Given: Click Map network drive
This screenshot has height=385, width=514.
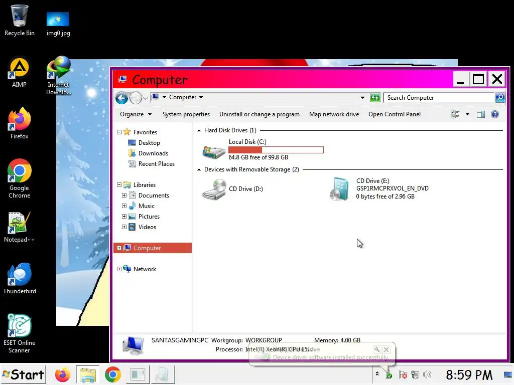Looking at the screenshot, I should click(x=334, y=114).
